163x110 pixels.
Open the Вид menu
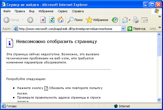[x=32, y=11]
